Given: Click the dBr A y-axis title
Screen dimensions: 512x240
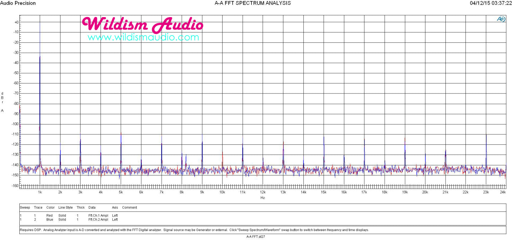Looking at the screenshot, I should [3, 102].
